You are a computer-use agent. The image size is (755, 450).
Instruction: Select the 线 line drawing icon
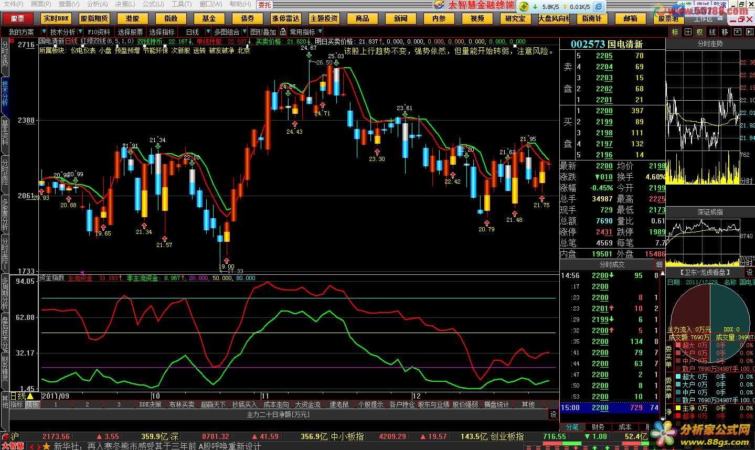pyautogui.click(x=712, y=32)
